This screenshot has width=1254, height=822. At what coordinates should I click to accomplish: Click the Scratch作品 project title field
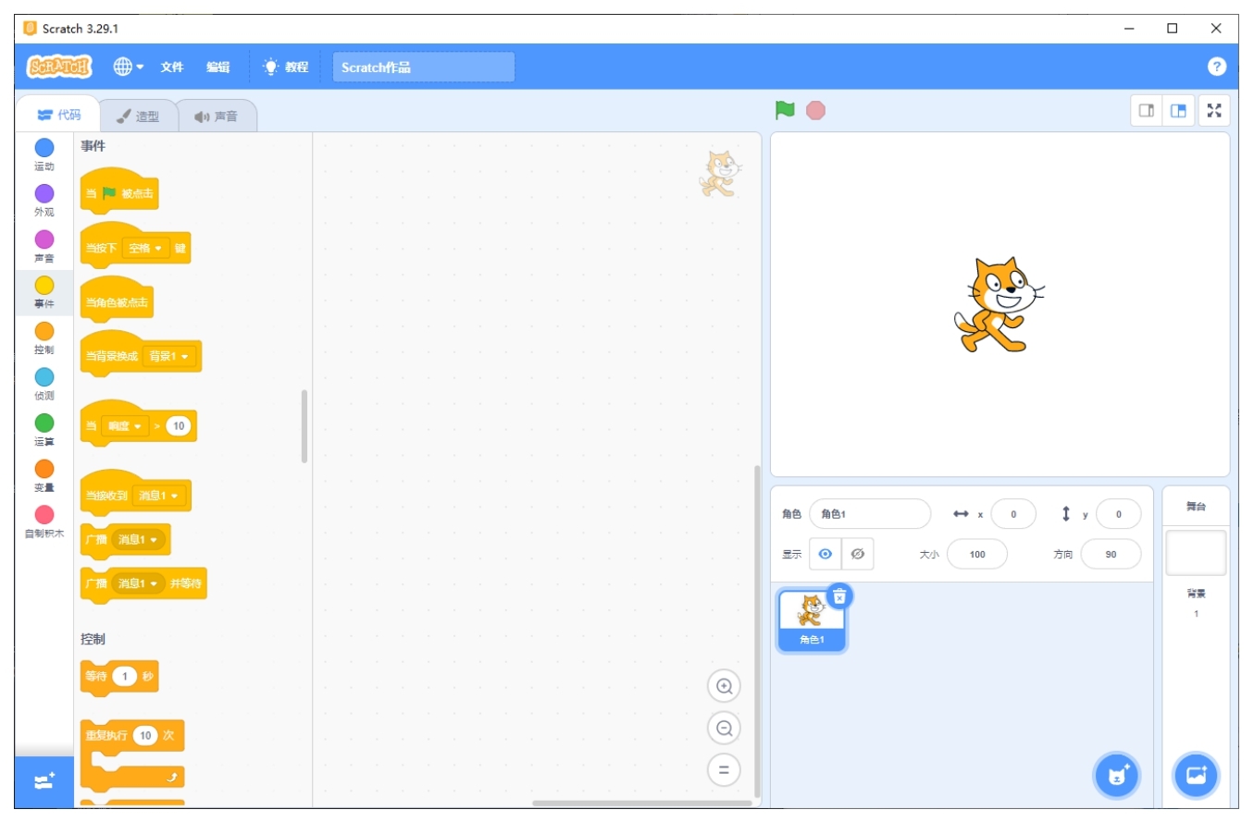423,67
